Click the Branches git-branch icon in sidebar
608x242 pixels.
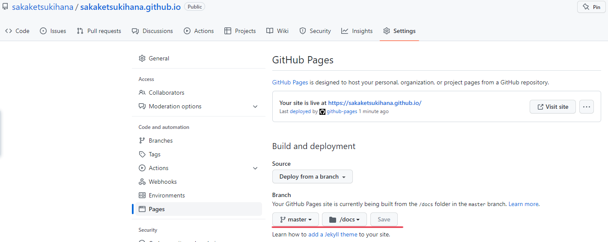[142, 140]
